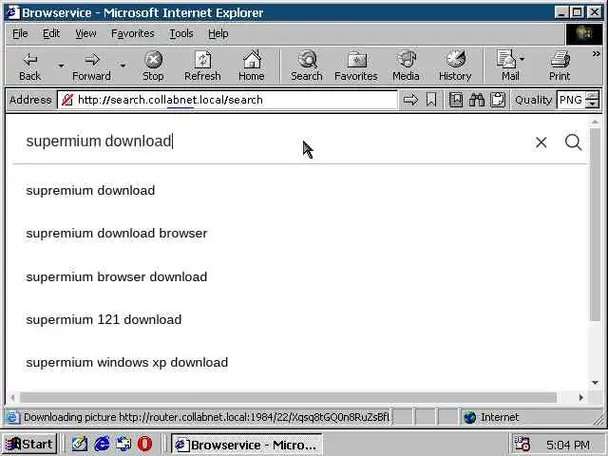Click the status bar page icon
The height and width of the screenshot is (456, 608).
pyautogui.click(x=12, y=417)
